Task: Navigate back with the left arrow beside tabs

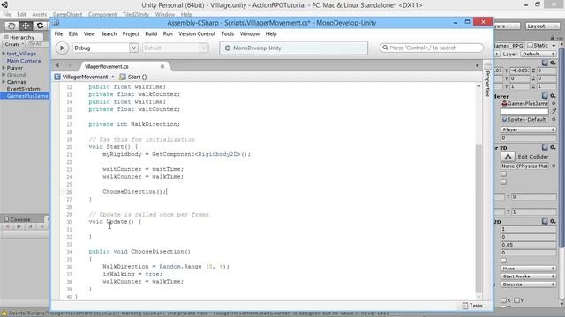Action: (58, 66)
